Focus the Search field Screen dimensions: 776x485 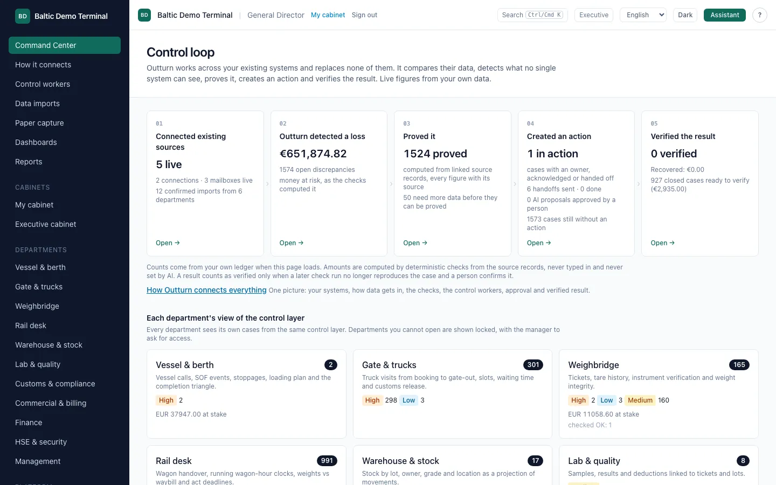[532, 15]
